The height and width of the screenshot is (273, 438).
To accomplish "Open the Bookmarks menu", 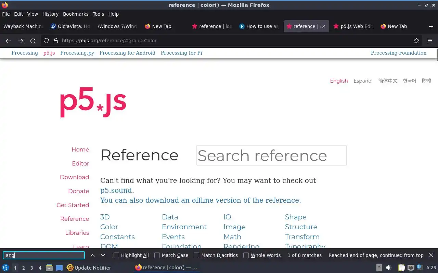I will click(76, 14).
